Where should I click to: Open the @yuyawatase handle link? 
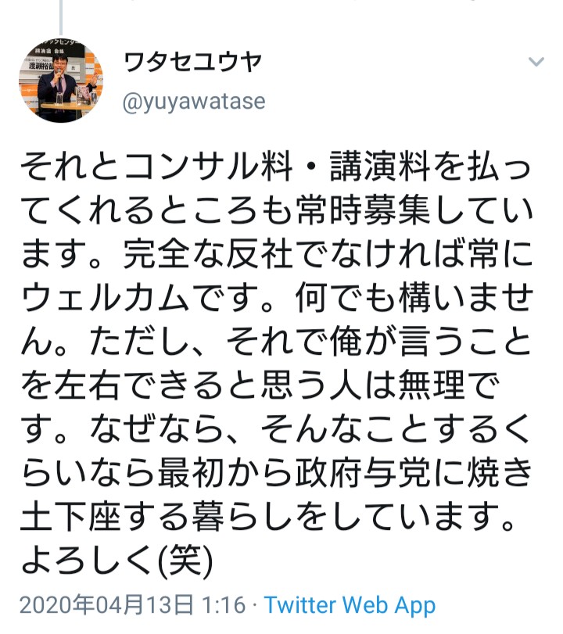coord(194,101)
